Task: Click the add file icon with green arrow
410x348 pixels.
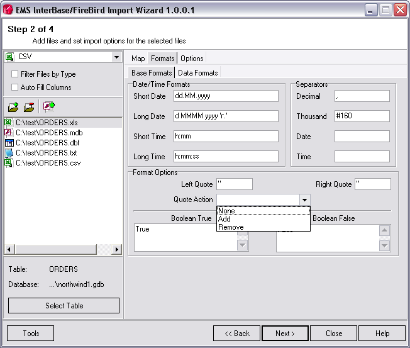Action: click(x=13, y=107)
